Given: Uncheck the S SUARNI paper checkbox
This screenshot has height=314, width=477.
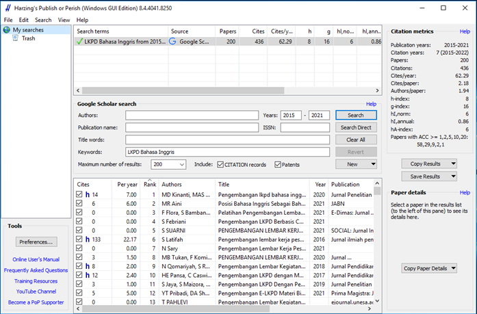Looking at the screenshot, I should point(79,230).
